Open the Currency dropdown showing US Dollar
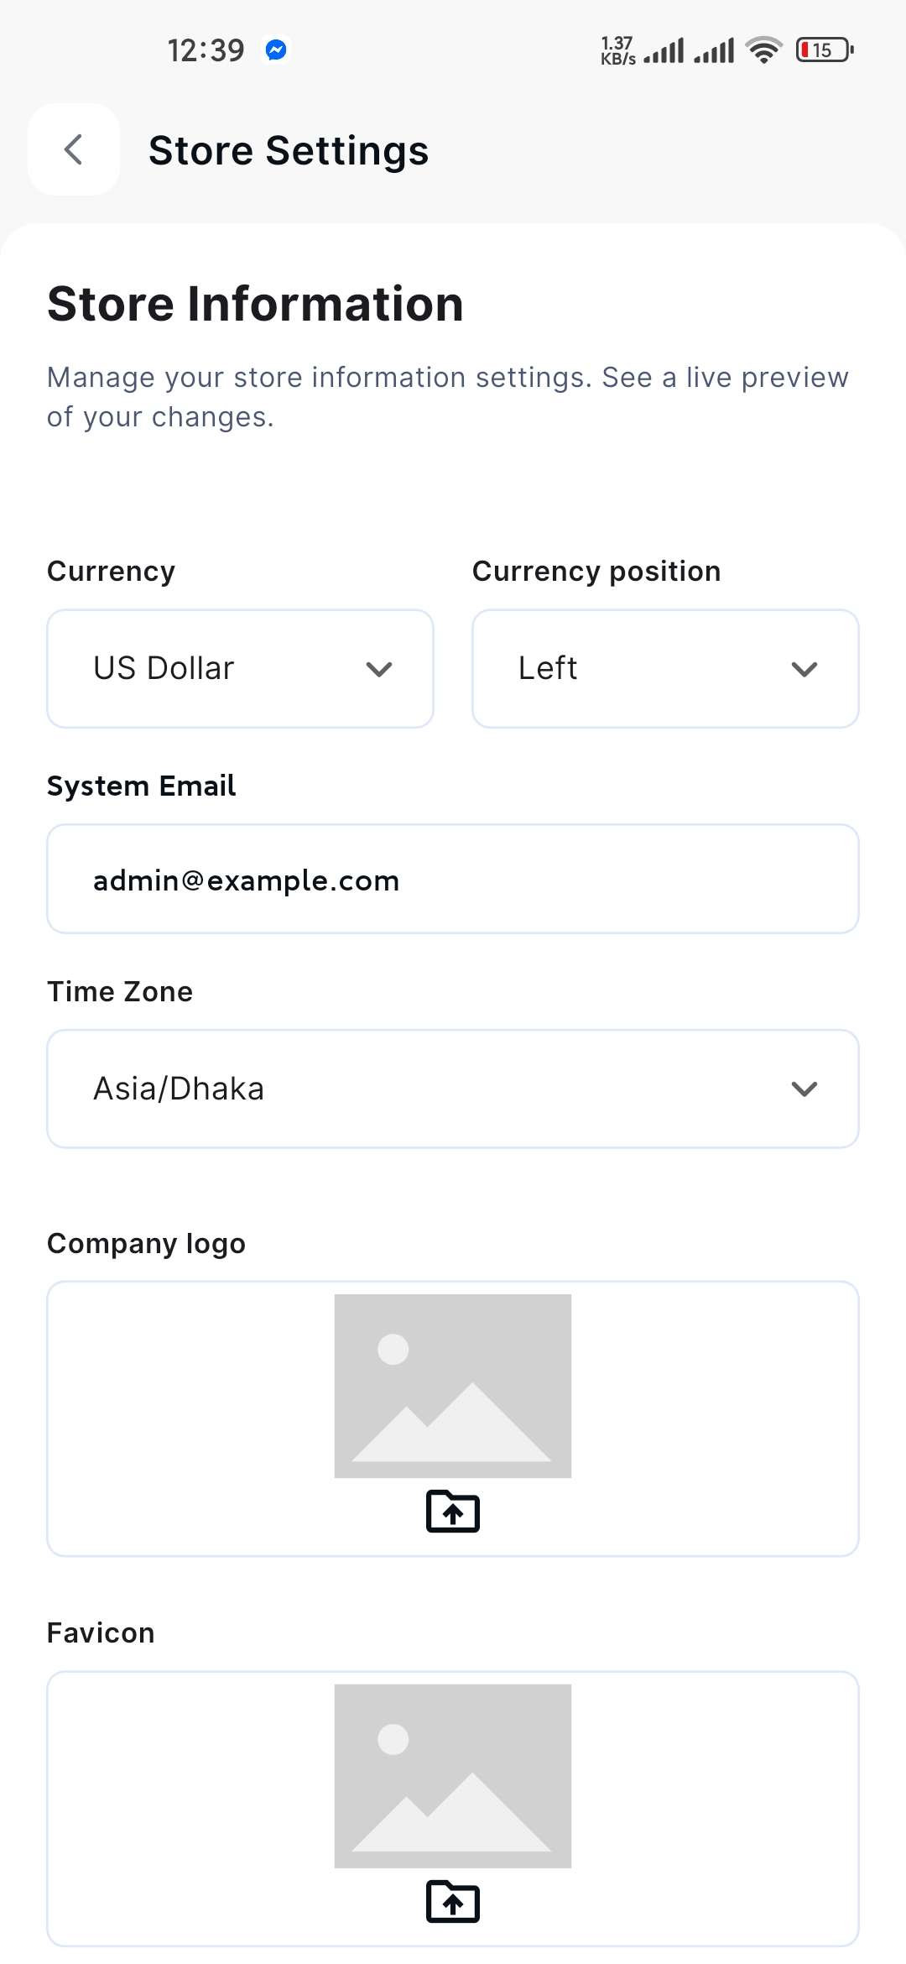The width and height of the screenshot is (906, 1964). [x=240, y=669]
